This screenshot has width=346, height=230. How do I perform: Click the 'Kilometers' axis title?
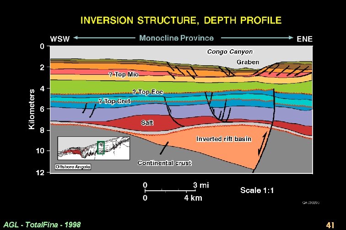pyautogui.click(x=32, y=109)
